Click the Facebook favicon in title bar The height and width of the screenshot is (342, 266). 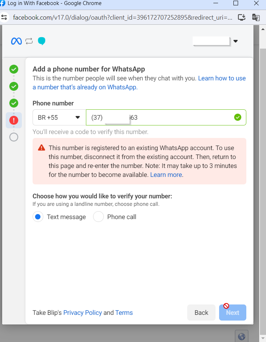pyautogui.click(x=3, y=3)
